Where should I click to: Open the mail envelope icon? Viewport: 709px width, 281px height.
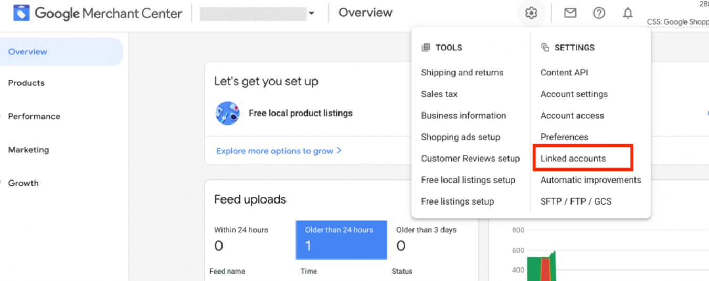570,13
